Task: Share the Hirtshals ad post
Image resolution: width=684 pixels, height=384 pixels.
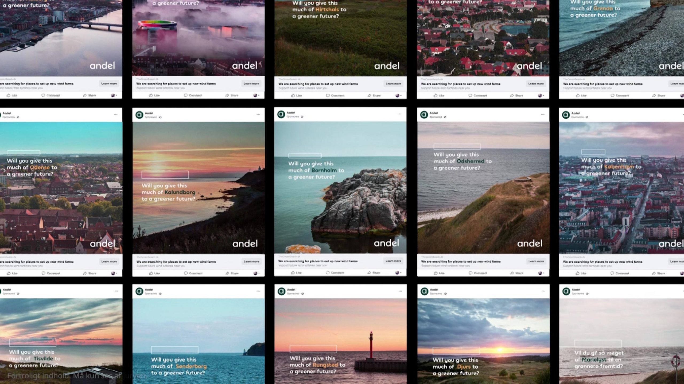Action: [x=374, y=95]
